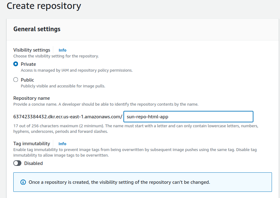280x198 pixels.
Task: Click the info icon in the blue notice banner
Action: (x=23, y=182)
